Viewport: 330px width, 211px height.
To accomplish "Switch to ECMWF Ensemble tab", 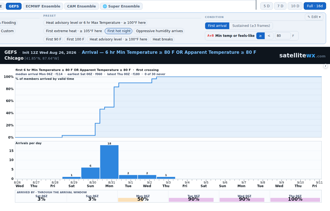I will 43,6.
